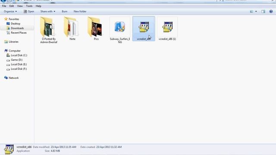This screenshot has width=276, height=155.
Task: Select the vcredist_x86 (1) installer icon
Action: pyautogui.click(x=167, y=27)
